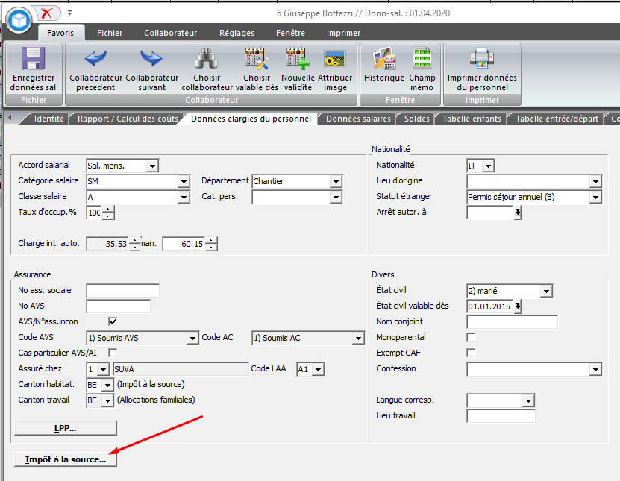
Task: Switch to Identité tab
Action: (48, 119)
